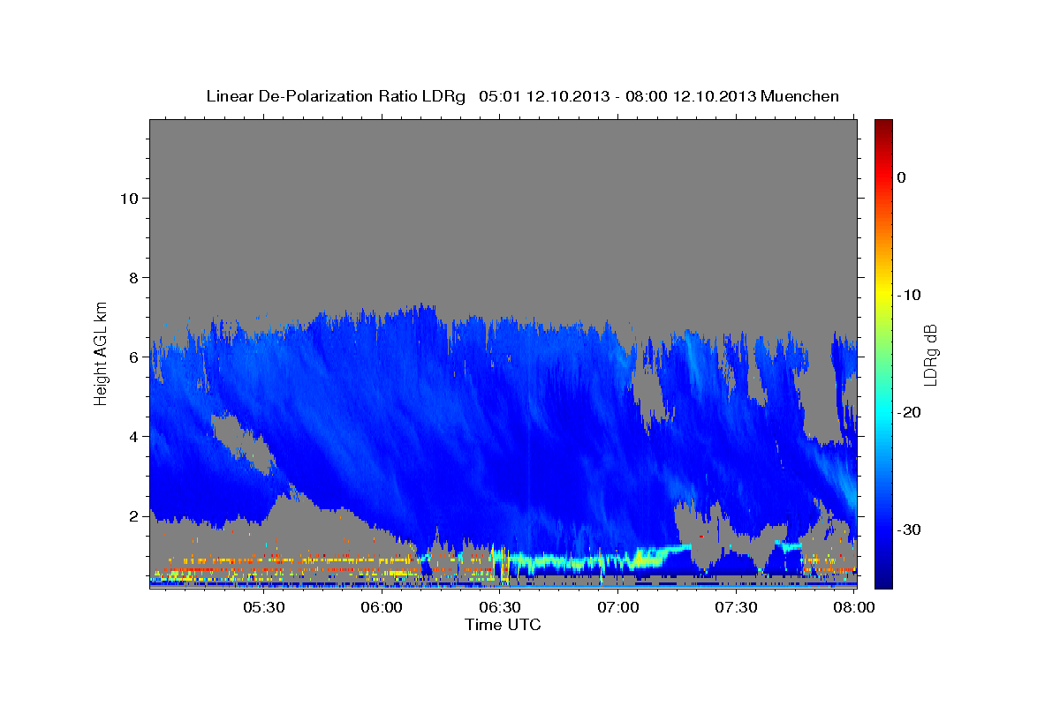Click the plot title 'Linear De-Polarization Ratio LDRg'
Screen dimensions: 1060x706
(x=336, y=96)
